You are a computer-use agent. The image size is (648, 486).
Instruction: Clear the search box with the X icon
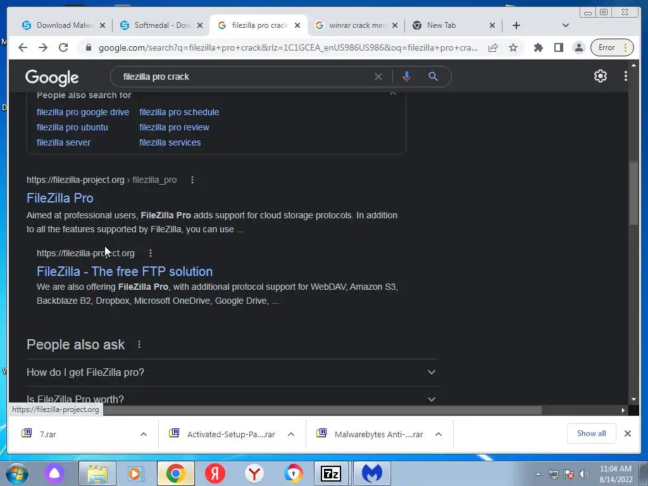click(378, 77)
